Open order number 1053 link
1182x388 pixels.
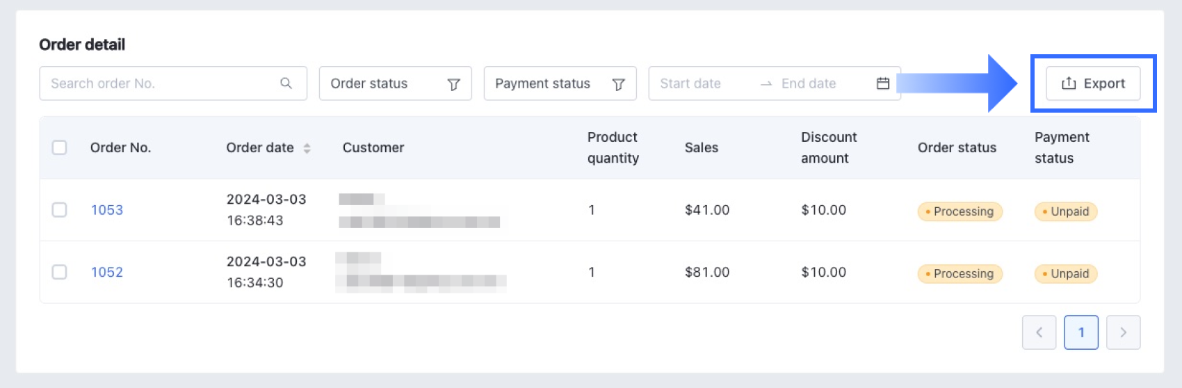[x=107, y=210]
